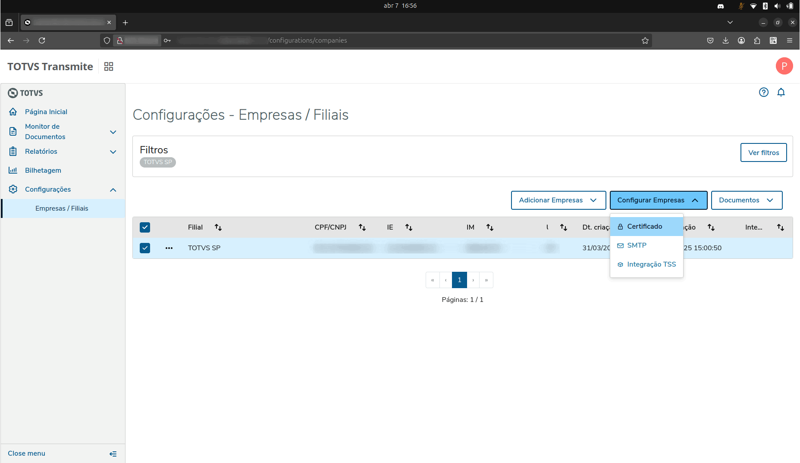
Task: Open row actions ellipsis for TOTVS SP
Action: tap(169, 248)
